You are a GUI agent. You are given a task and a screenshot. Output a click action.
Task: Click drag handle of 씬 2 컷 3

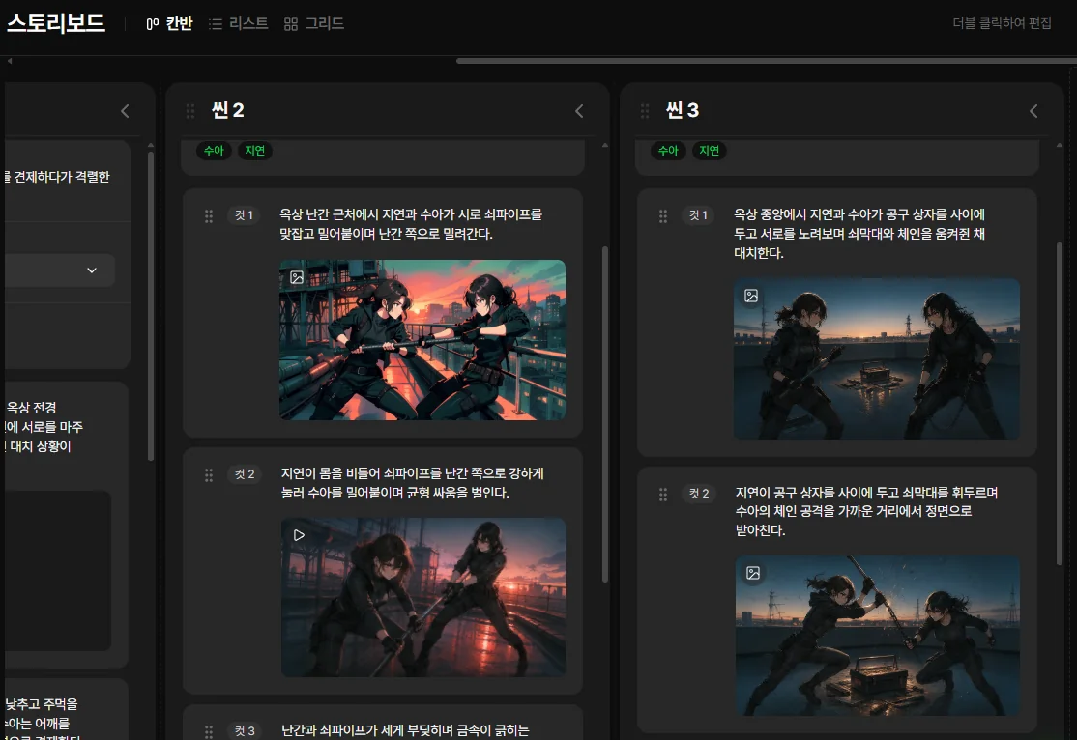point(209,731)
